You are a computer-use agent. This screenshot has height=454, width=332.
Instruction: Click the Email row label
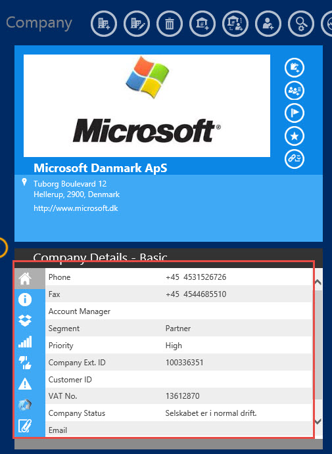point(58,430)
